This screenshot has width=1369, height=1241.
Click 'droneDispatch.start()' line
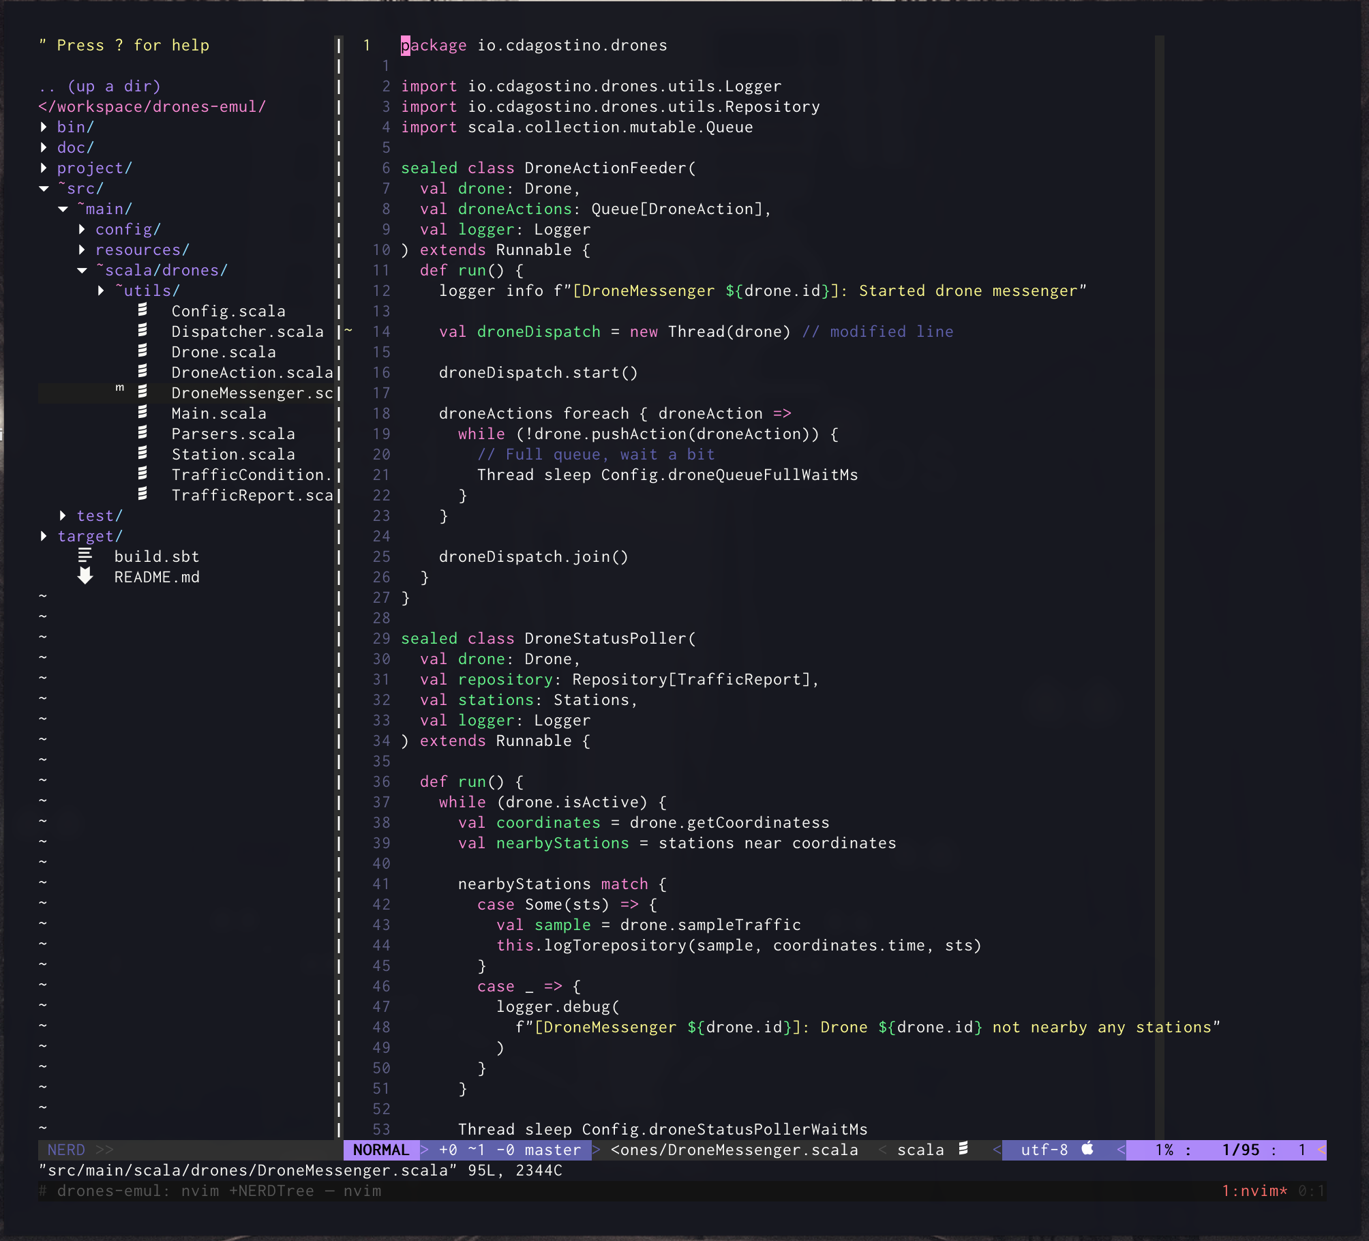coord(539,372)
